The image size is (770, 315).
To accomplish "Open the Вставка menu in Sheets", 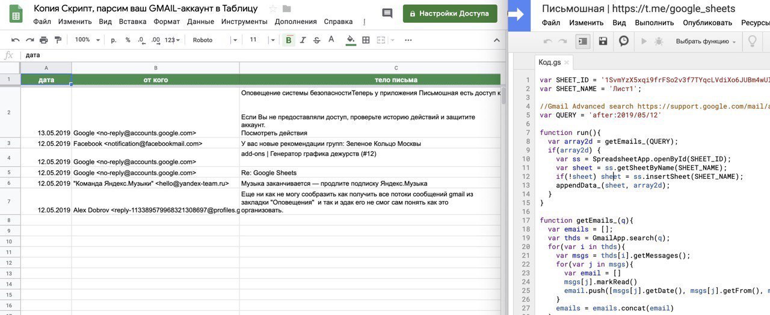I will pyautogui.click(x=132, y=22).
